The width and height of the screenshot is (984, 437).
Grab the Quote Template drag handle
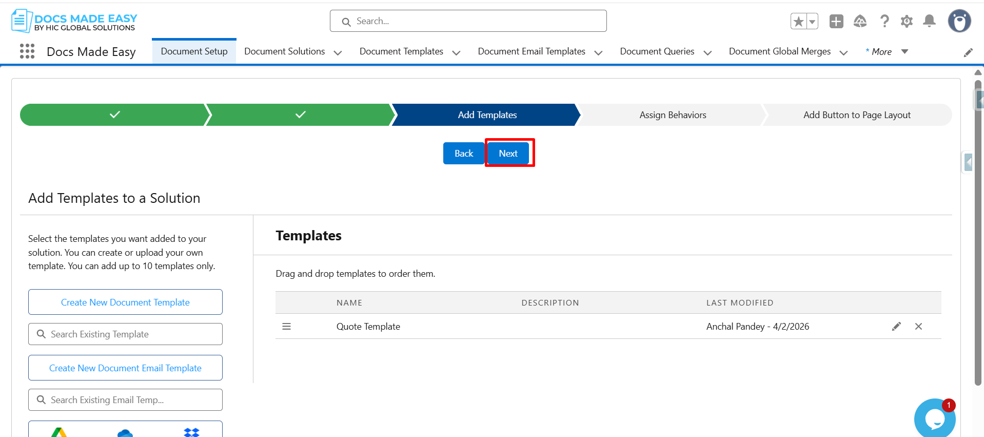coord(287,327)
